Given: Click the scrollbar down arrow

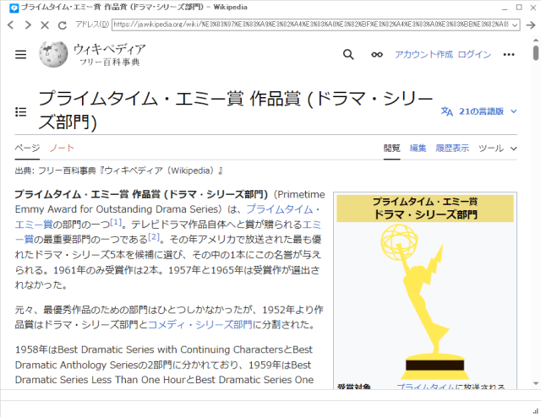Looking at the screenshot, I should click(x=535, y=383).
